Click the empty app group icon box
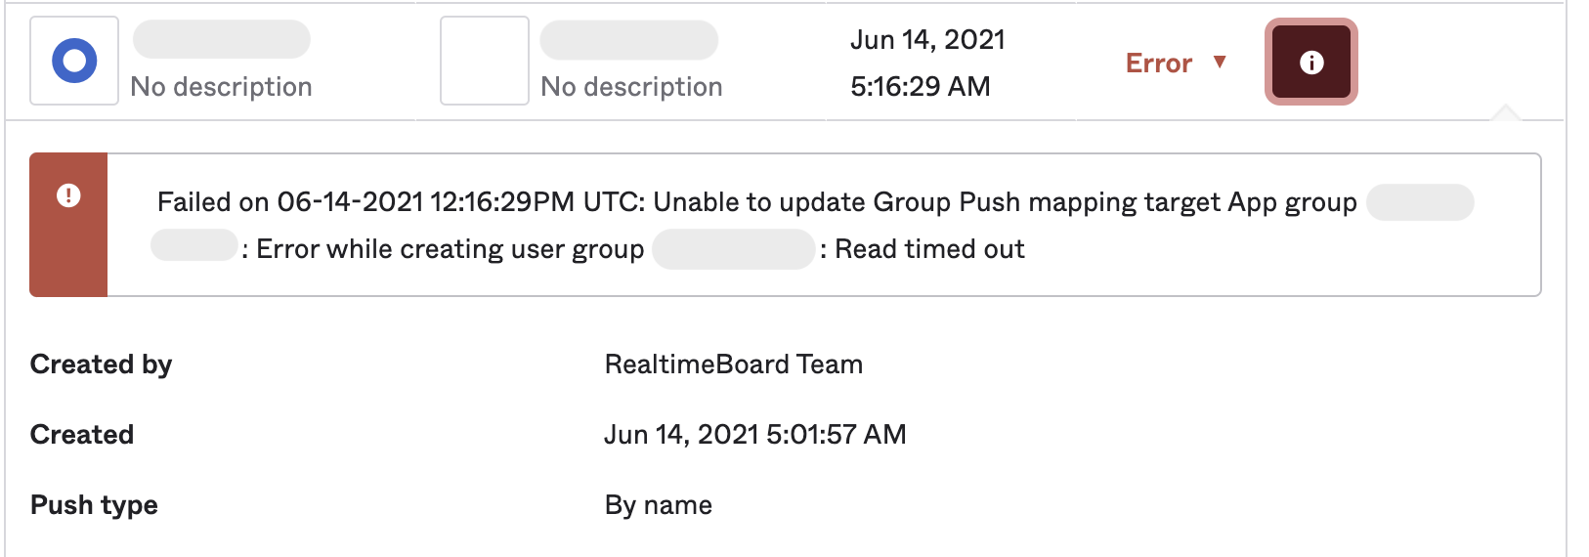1589x557 pixels. pos(485,61)
